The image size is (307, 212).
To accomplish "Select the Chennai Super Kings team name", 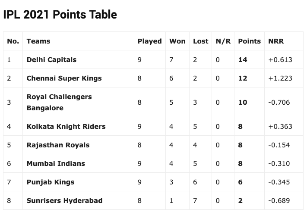I will pyautogui.click(x=64, y=78).
